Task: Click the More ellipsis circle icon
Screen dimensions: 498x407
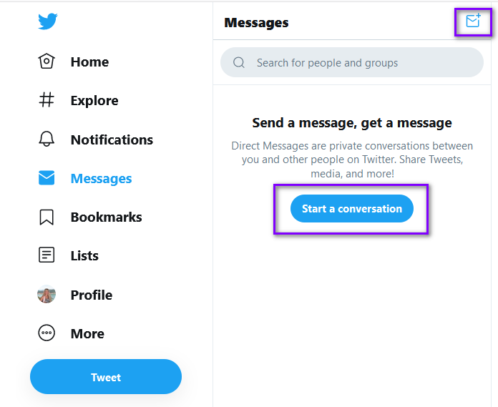Action: pyautogui.click(x=47, y=333)
